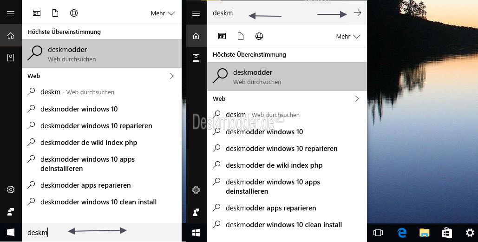The image size is (478, 242).
Task: Choose 'deskmodder windows 10' suggestion in the left panel
Action: pos(102,109)
